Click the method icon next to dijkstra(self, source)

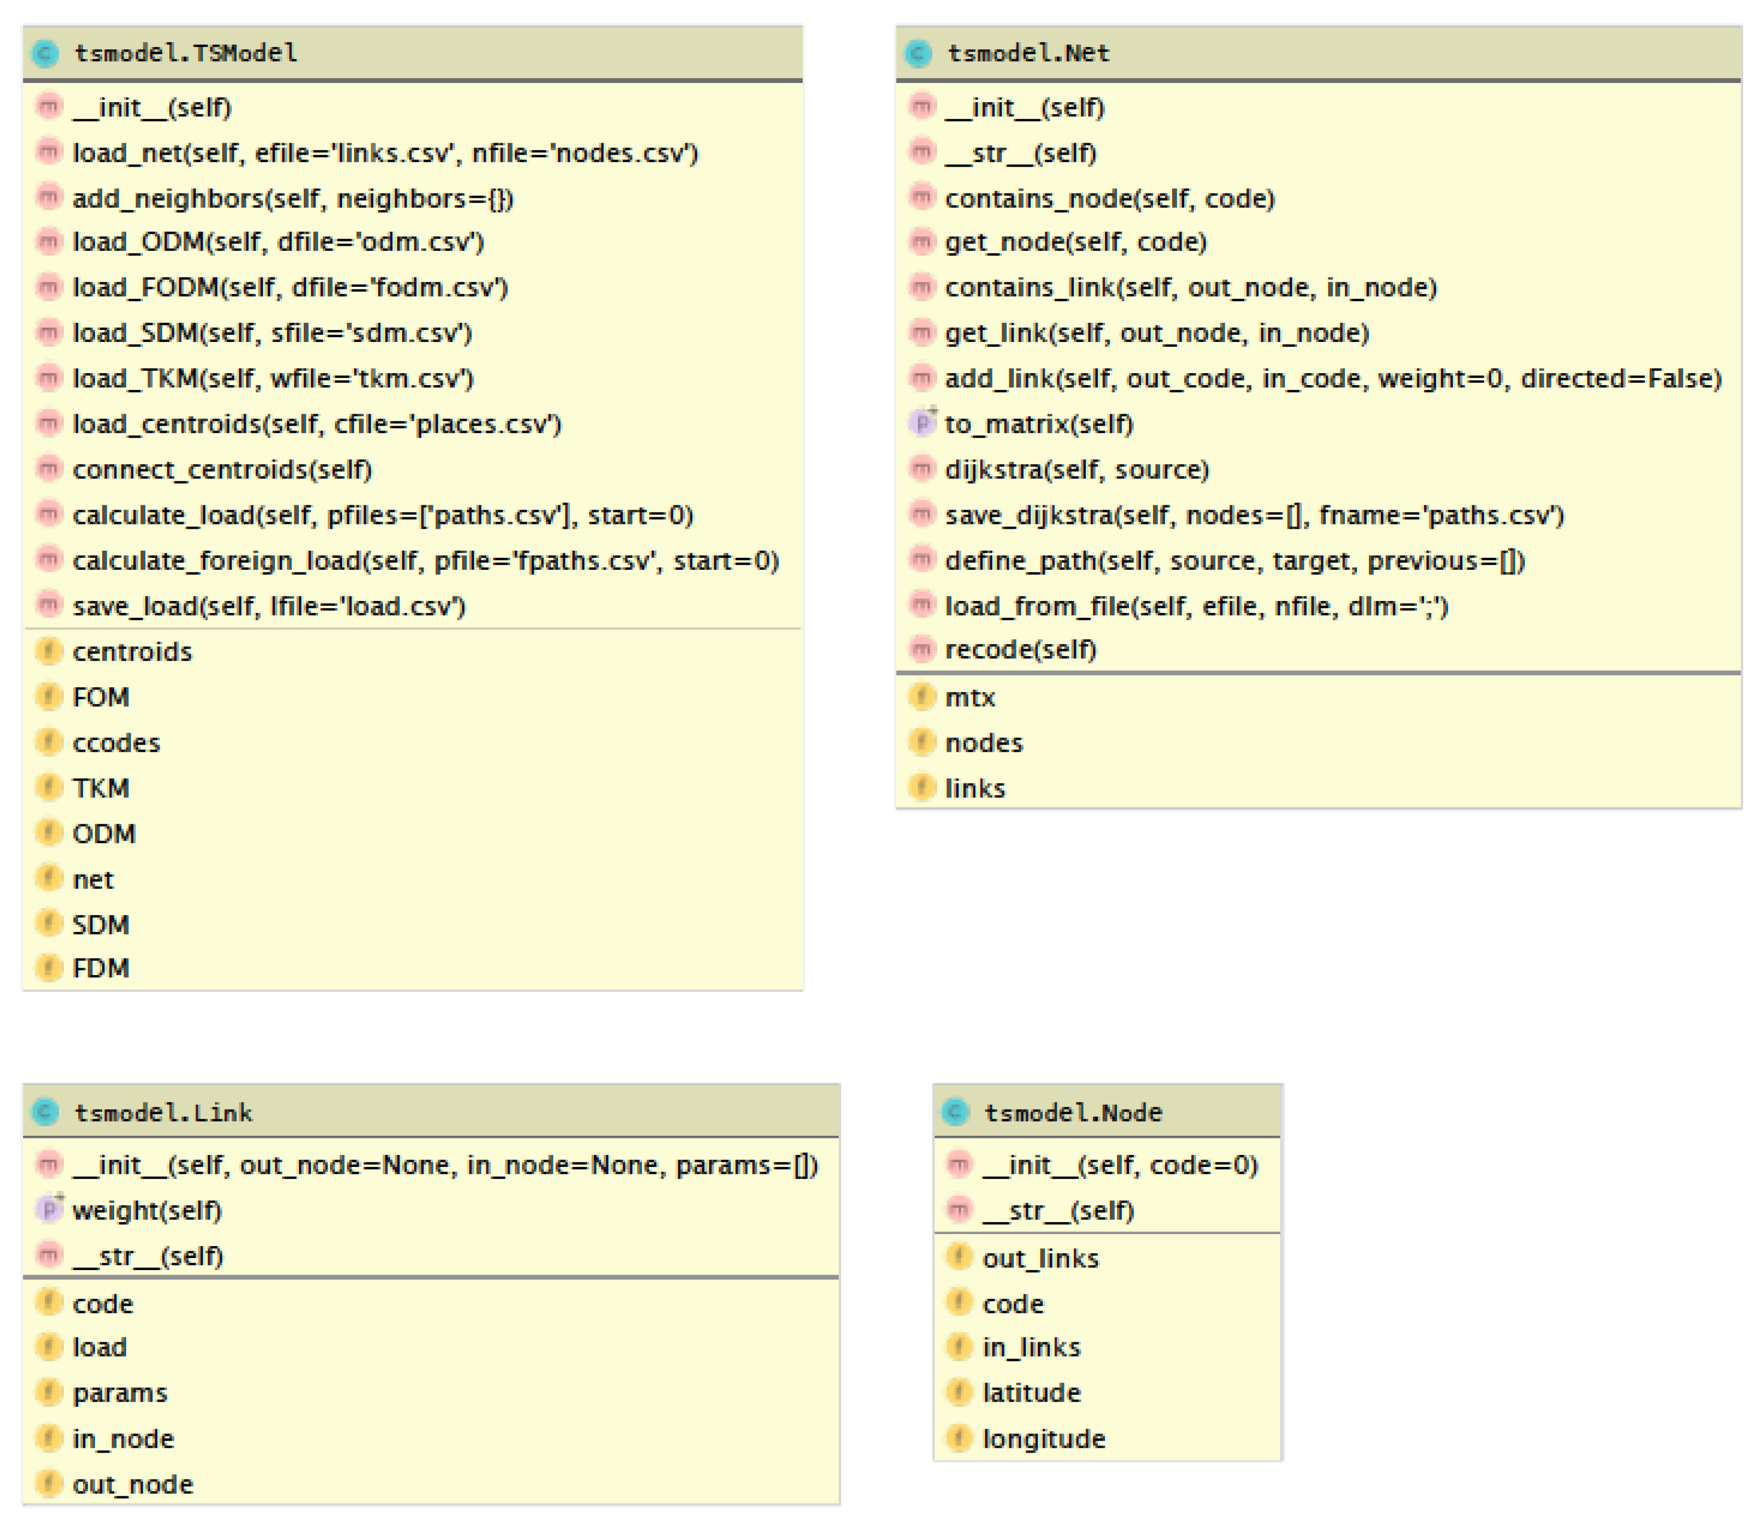click(x=921, y=469)
